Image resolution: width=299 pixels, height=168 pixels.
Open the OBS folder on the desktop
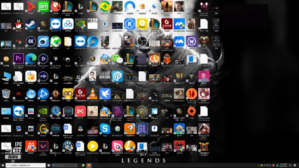point(68,41)
